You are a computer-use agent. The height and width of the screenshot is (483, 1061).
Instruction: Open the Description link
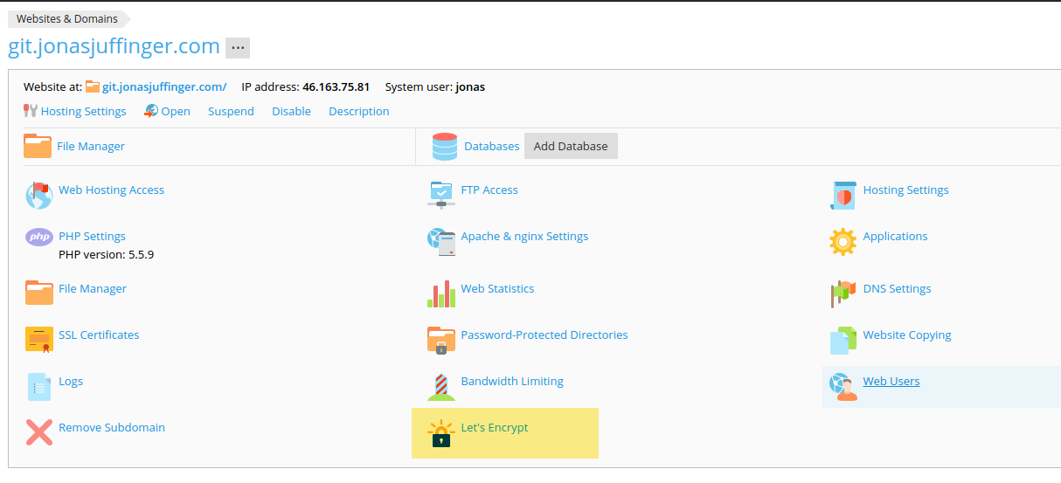tap(358, 112)
